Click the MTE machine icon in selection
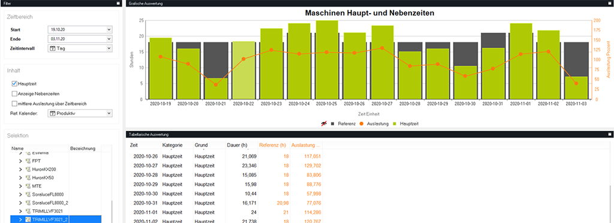The width and height of the screenshot is (614, 223). (28, 186)
